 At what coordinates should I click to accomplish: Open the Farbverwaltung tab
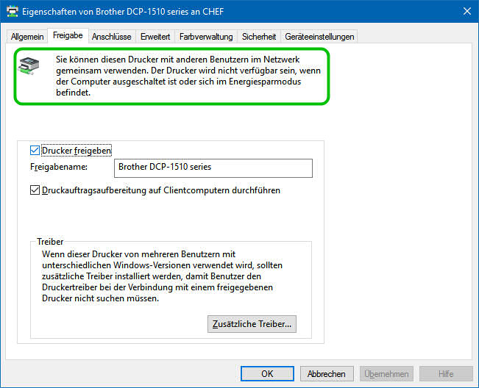click(206, 36)
